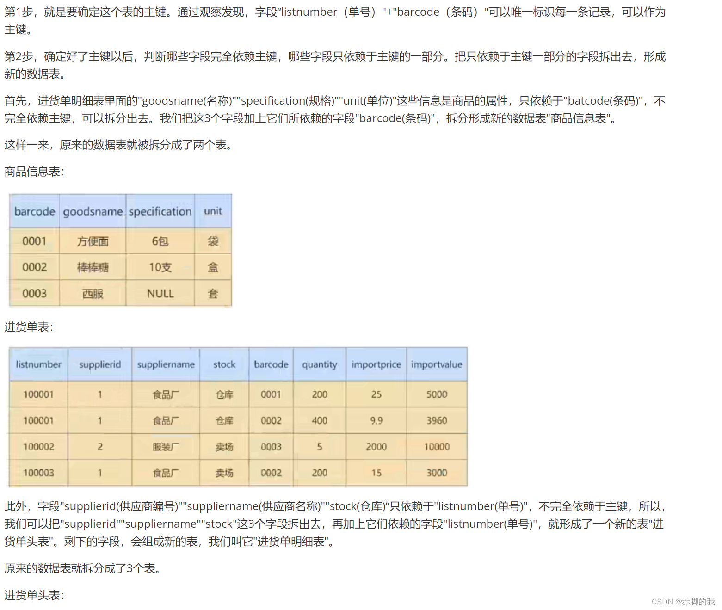
Task: Select the 服装厂 supplier cell
Action: pos(165,446)
